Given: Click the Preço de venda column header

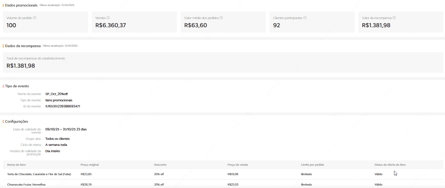Looking at the screenshot, I should coord(238,165).
